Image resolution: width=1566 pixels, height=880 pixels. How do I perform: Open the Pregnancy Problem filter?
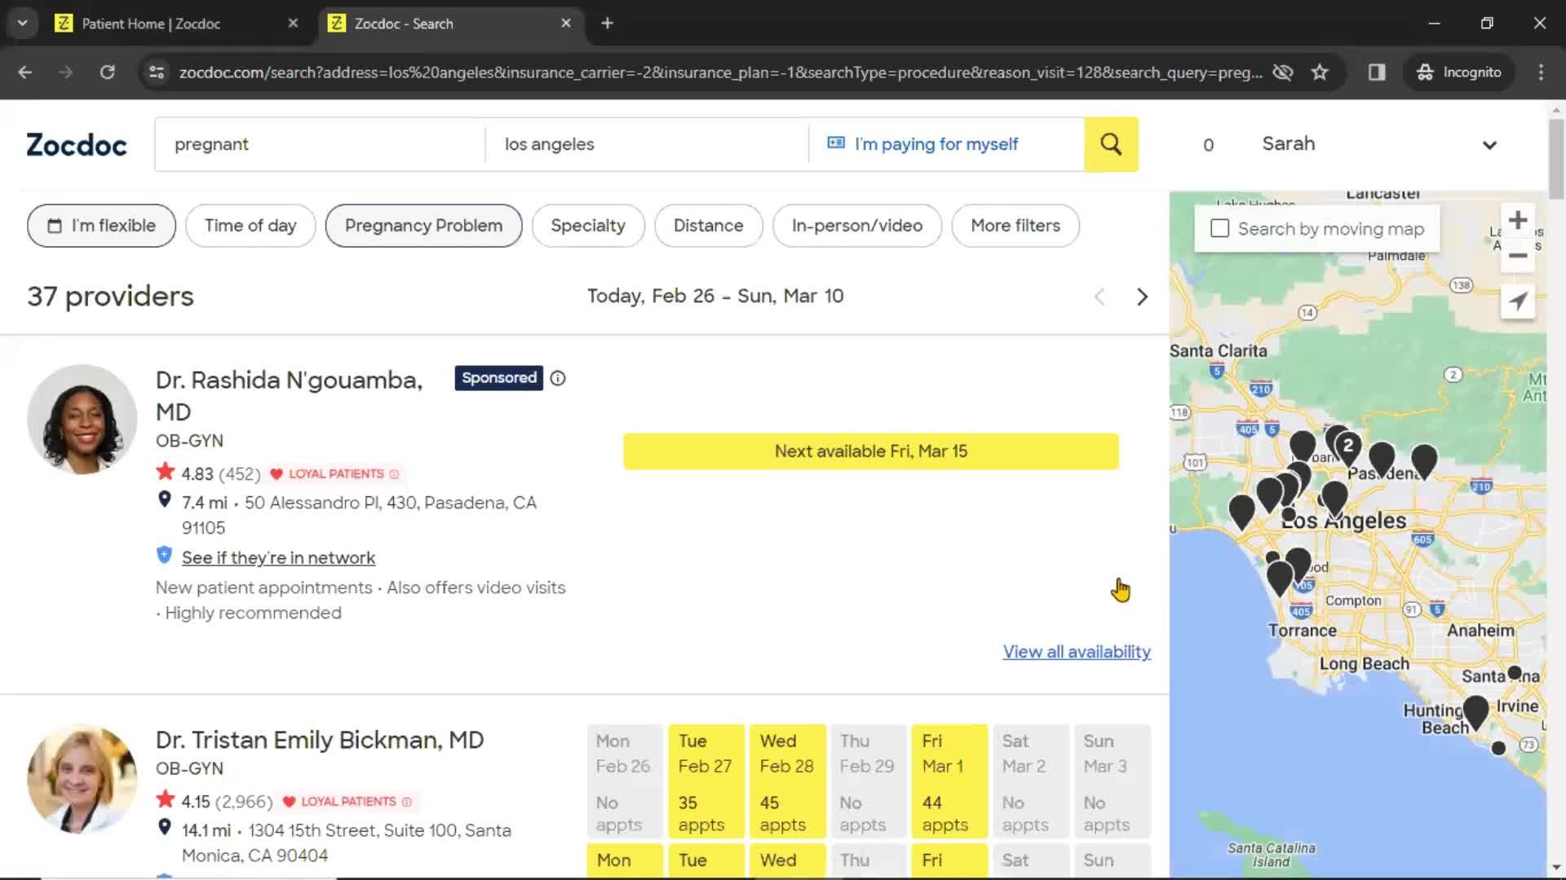point(423,226)
